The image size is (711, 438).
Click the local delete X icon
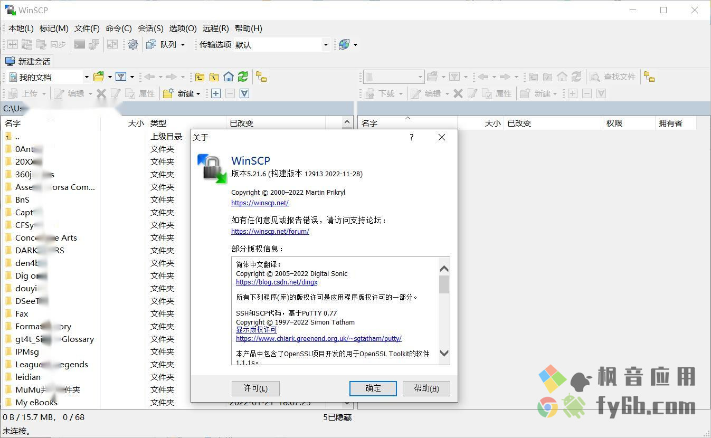101,93
